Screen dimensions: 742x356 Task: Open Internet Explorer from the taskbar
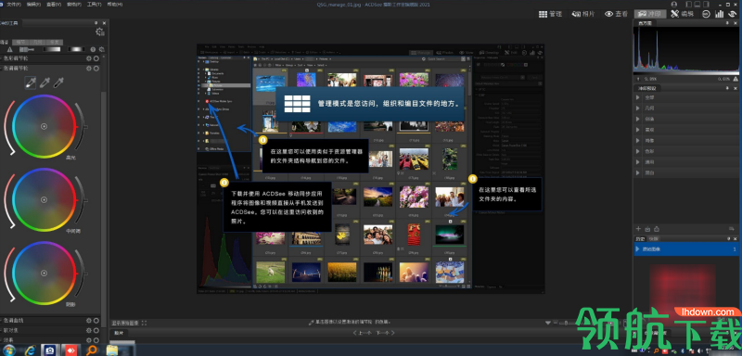pyautogui.click(x=30, y=350)
